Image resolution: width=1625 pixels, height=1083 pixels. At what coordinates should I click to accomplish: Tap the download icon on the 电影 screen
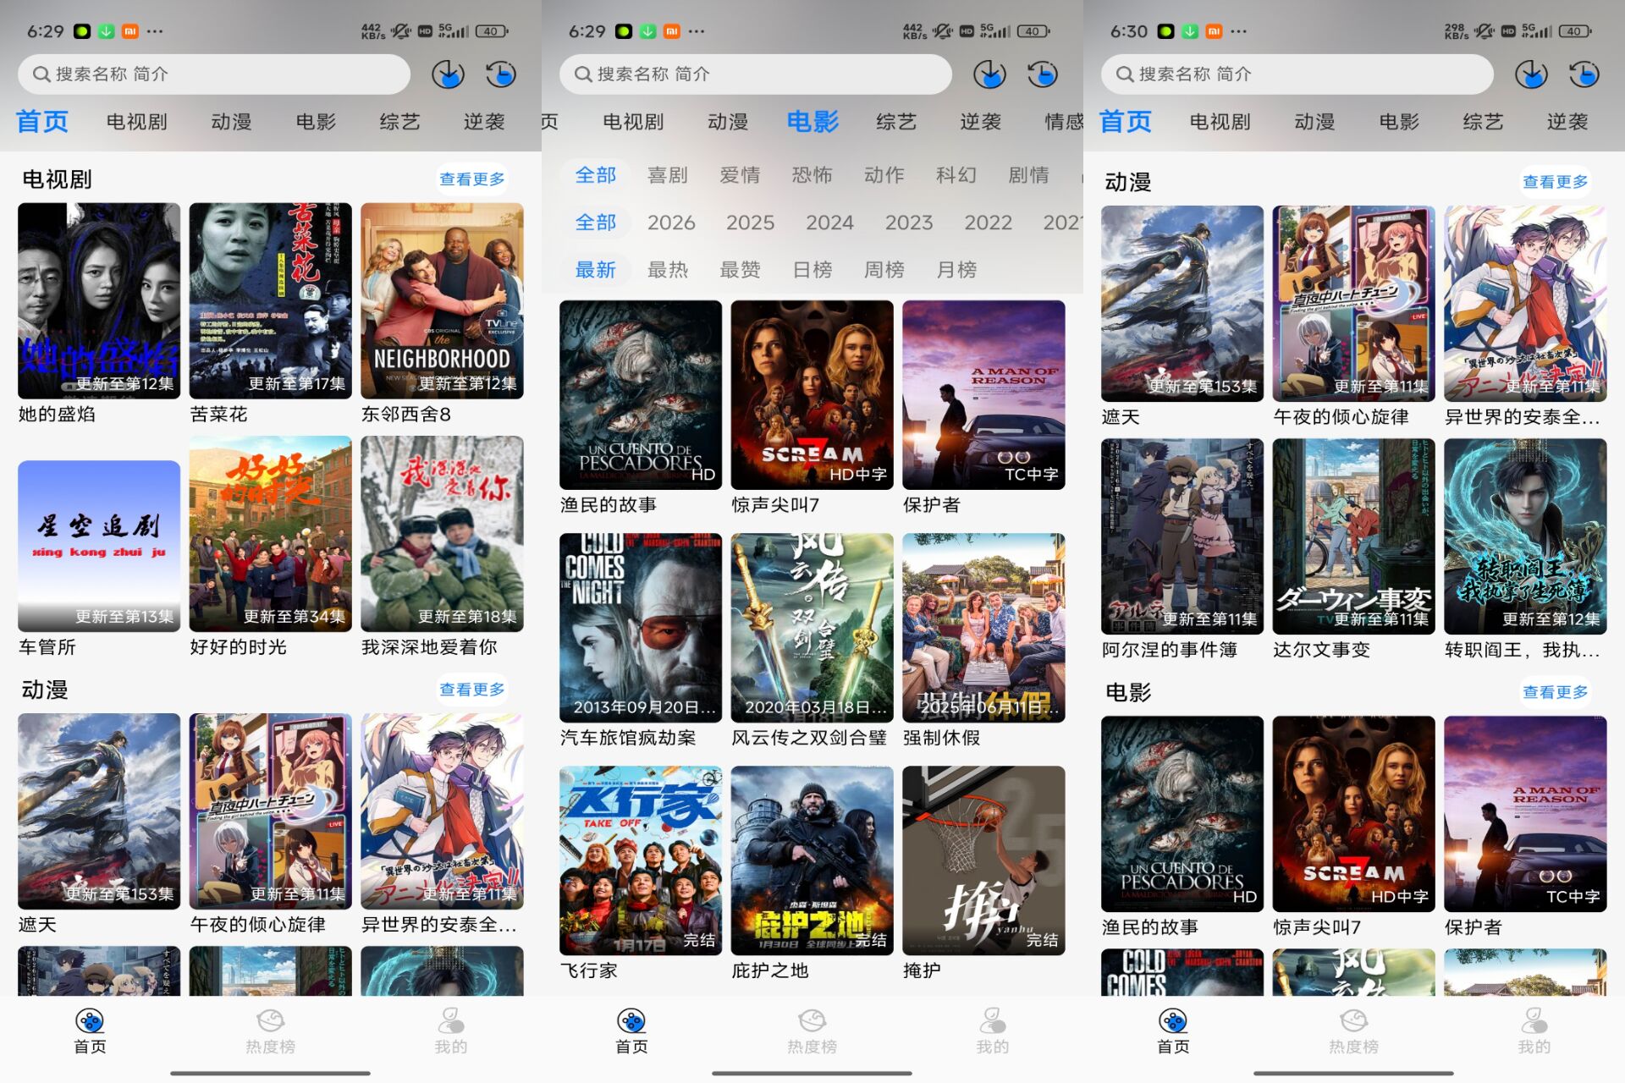coord(989,74)
